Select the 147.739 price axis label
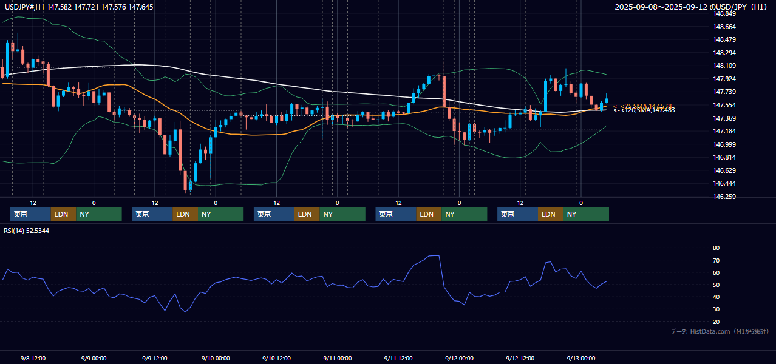The height and width of the screenshot is (364, 776). click(x=724, y=92)
